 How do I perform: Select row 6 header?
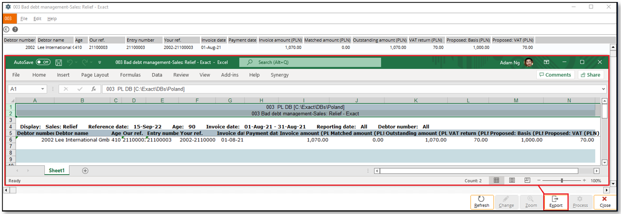[x=11, y=139]
